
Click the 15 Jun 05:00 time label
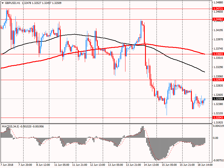(x=169, y=165)
